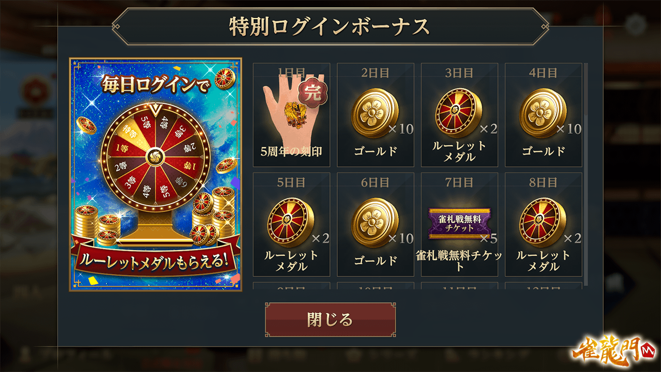Click the 特別ログインボーナス title header
The width and height of the screenshot is (661, 372).
[x=330, y=26]
